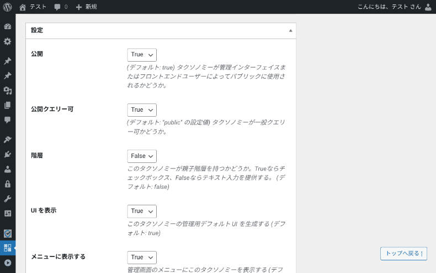
Task: Open the padlock icon in sidebar
Action: tap(8, 184)
